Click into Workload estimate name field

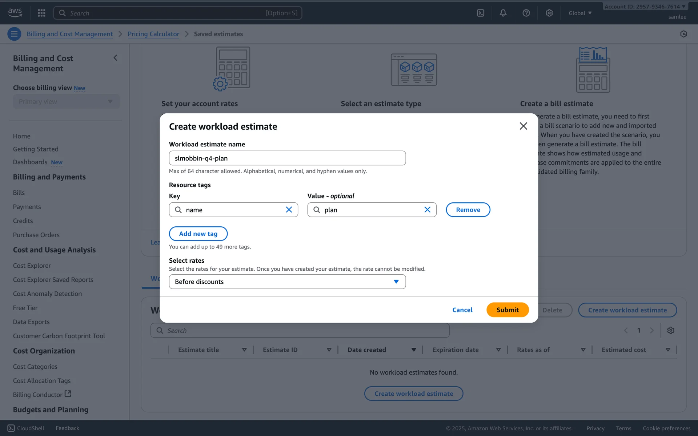click(x=287, y=158)
